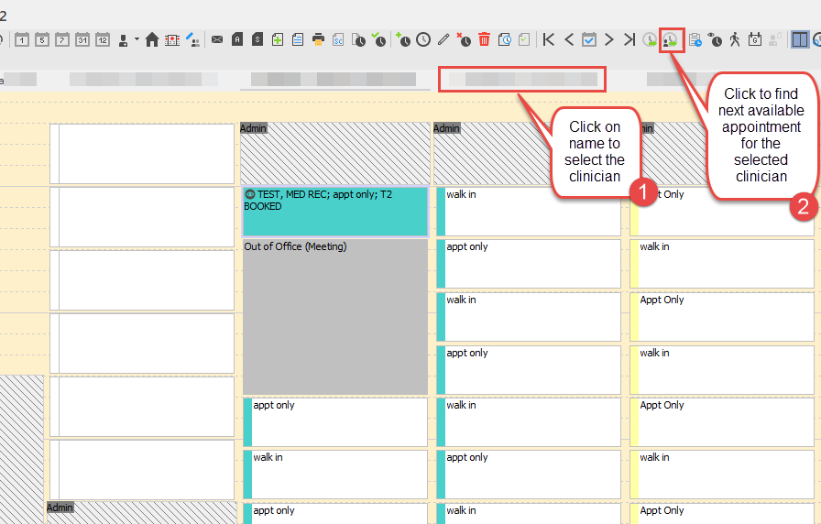This screenshot has width=821, height=524.
Task: Select the Out of Office (Meeting) block
Action: 335,317
